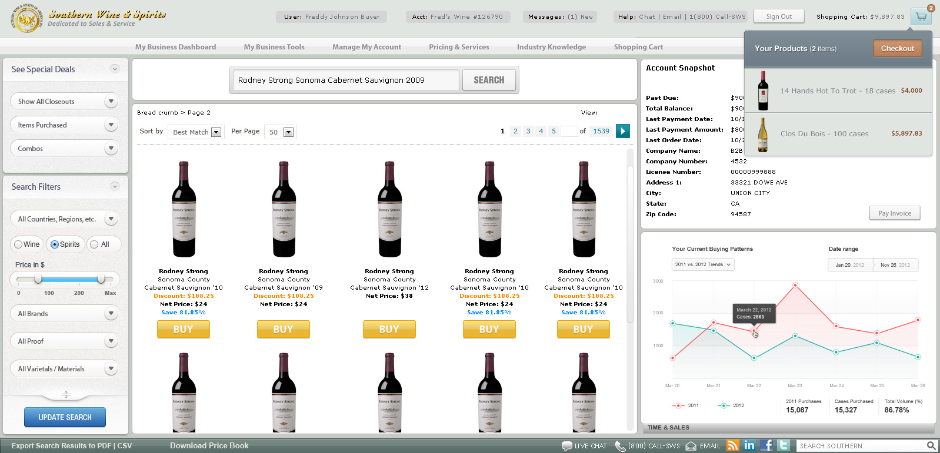Image resolution: width=940 pixels, height=453 pixels.
Task: Click Download Price Book link
Action: tap(209, 445)
